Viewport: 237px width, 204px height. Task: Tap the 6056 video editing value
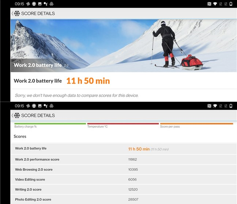coord(132,180)
